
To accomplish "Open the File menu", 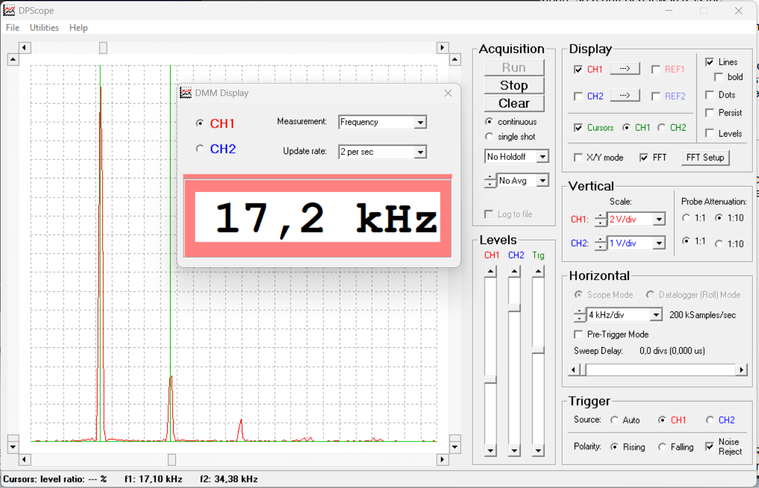I will (13, 27).
